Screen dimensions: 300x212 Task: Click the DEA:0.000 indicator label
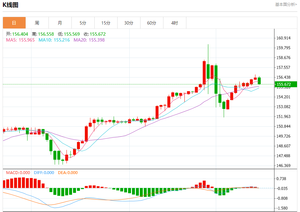coord(68,173)
